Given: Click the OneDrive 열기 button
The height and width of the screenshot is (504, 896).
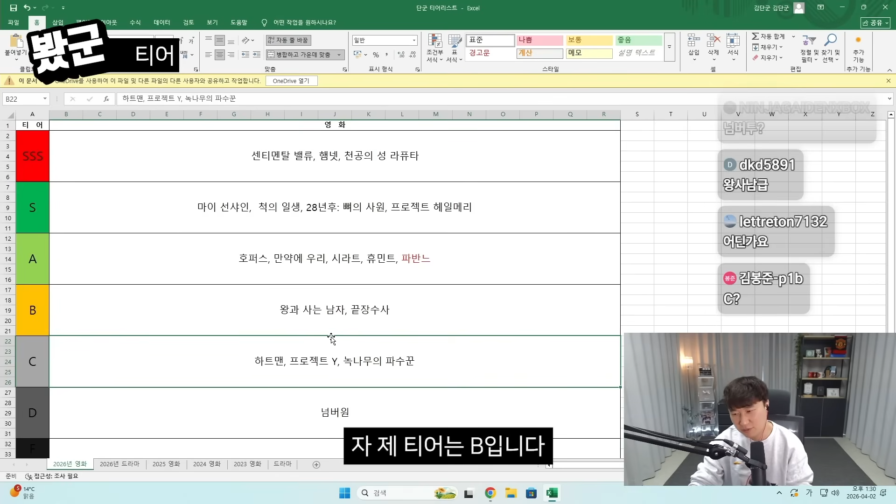Looking at the screenshot, I should coord(291,81).
